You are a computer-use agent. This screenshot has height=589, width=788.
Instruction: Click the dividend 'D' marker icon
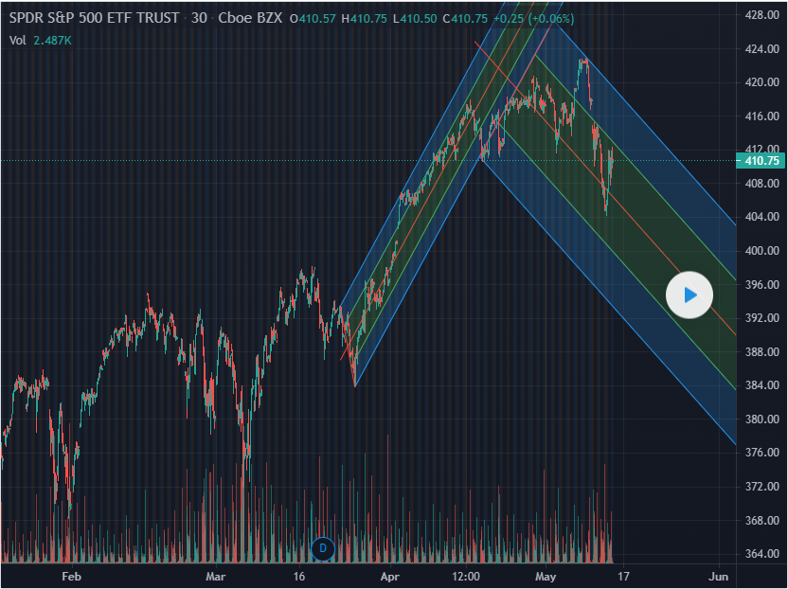pos(323,547)
